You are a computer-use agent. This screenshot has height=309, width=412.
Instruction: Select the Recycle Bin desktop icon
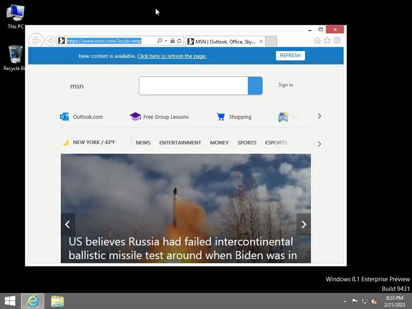click(x=15, y=58)
